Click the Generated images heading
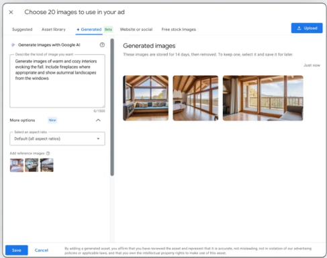 pyautogui.click(x=149, y=46)
